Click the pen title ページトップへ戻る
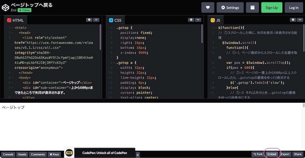Viewport: 305px width, 158px height. coord(32,5)
